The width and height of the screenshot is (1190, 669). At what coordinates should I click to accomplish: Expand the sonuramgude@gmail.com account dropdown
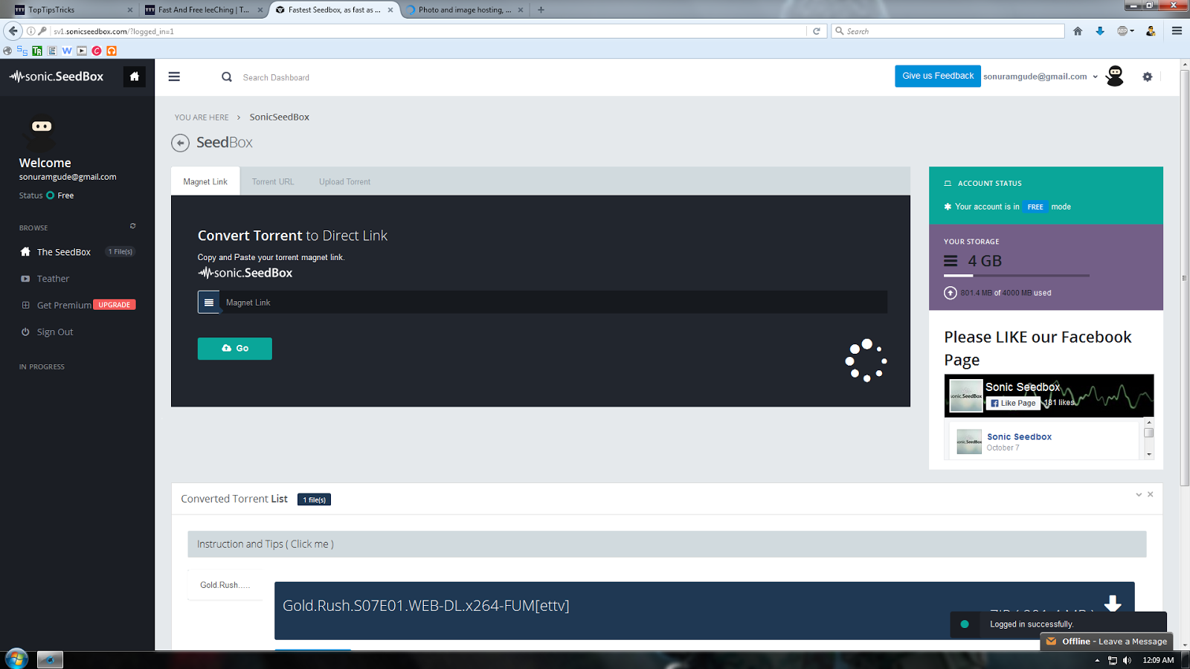point(1095,77)
